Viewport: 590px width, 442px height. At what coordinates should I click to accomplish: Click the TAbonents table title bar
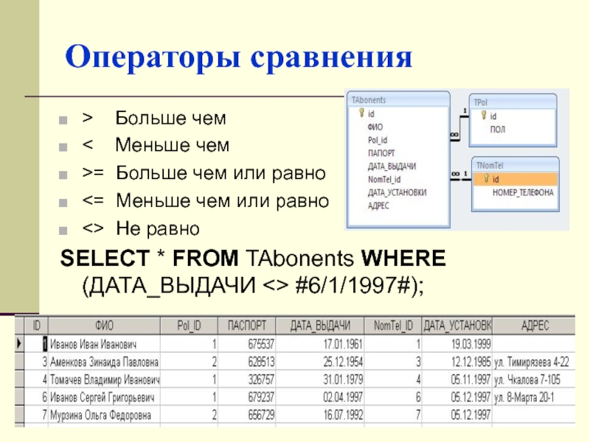click(398, 100)
